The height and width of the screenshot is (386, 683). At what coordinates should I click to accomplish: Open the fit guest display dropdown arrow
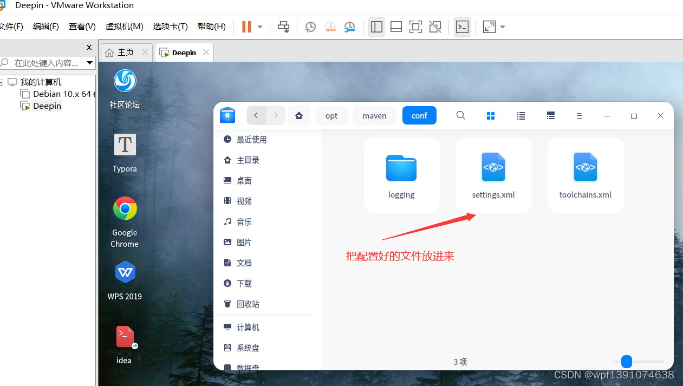tap(502, 27)
